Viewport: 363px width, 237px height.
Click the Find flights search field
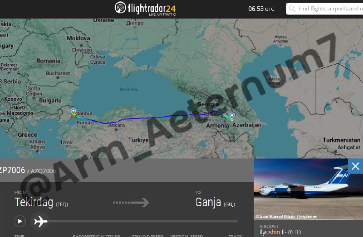pos(324,9)
